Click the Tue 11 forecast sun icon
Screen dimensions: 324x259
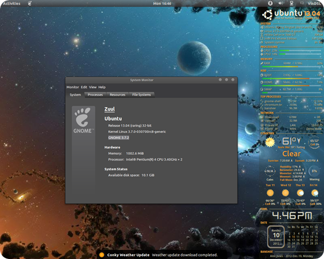tap(270, 193)
